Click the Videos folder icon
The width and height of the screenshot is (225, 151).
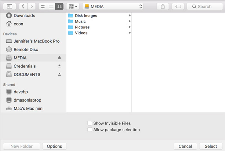coord(70,33)
